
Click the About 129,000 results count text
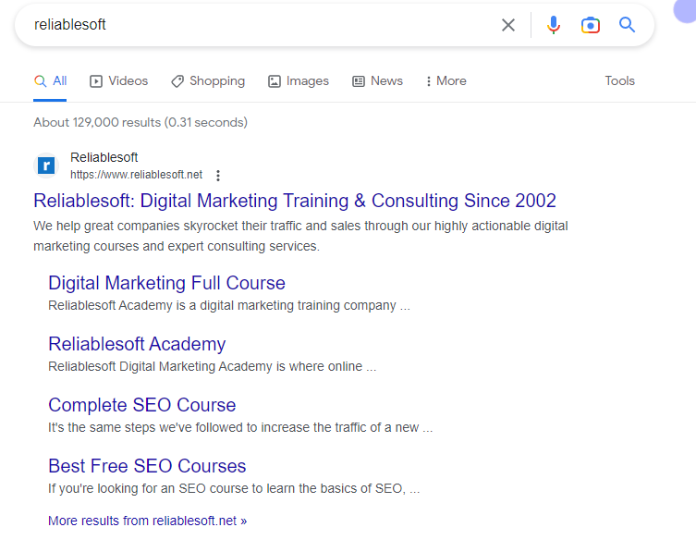click(140, 123)
